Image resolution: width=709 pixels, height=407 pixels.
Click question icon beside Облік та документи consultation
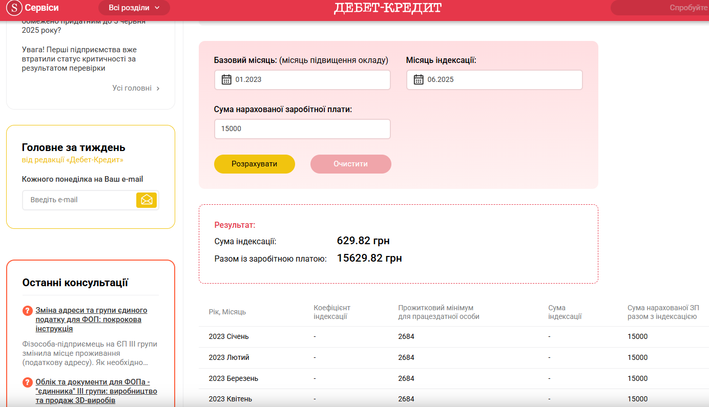(x=28, y=382)
